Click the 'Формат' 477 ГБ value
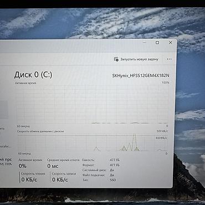The width and height of the screenshot is (205, 205). [x=115, y=165]
